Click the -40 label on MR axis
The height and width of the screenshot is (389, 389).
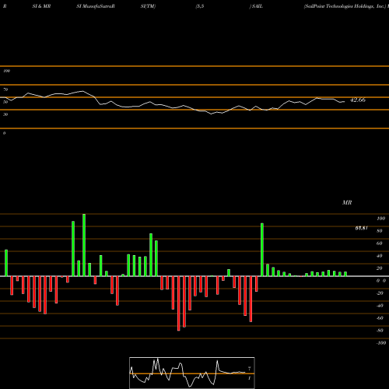[380, 306]
